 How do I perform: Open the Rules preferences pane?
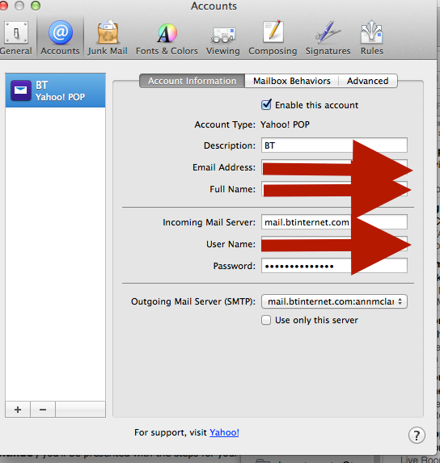click(372, 37)
